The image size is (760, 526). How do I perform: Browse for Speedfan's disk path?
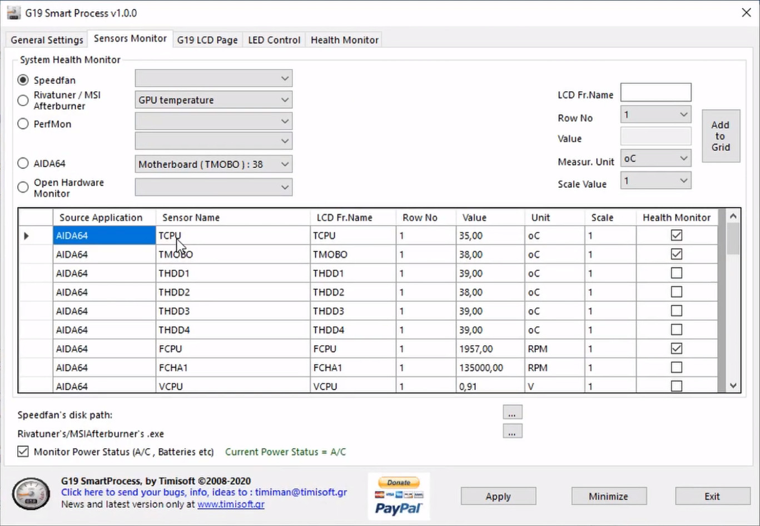point(512,413)
